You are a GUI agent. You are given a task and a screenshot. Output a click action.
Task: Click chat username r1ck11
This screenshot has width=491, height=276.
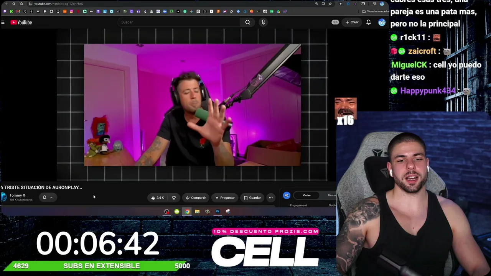[413, 38]
